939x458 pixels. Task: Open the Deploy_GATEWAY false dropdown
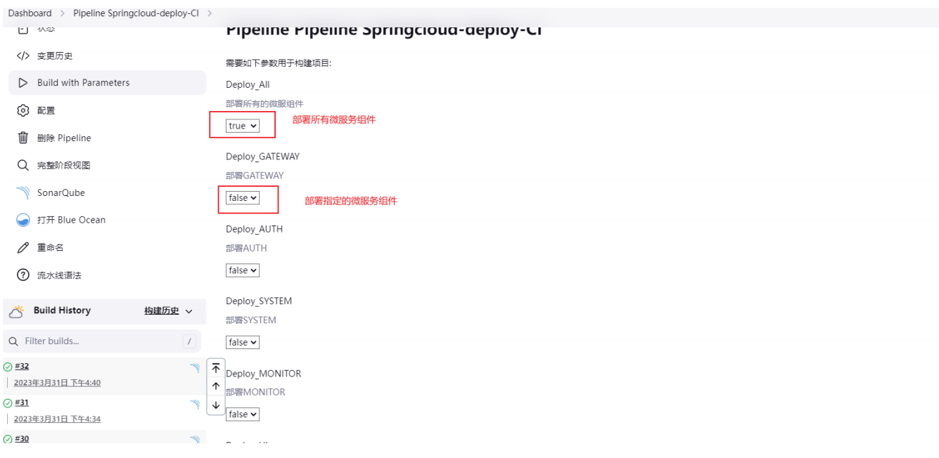tap(243, 198)
